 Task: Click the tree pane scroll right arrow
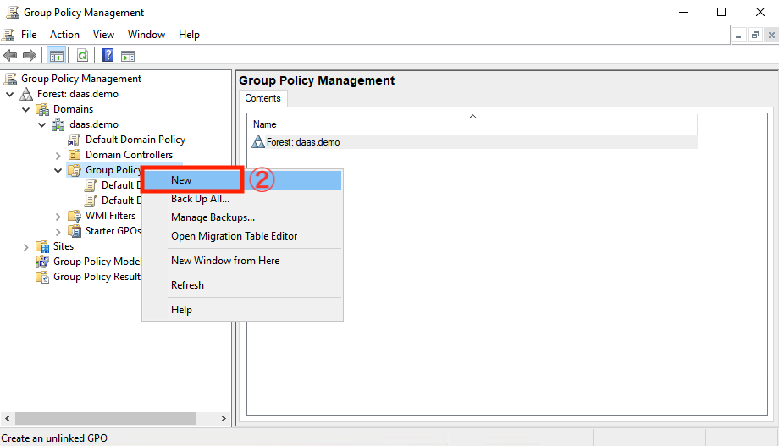223,419
